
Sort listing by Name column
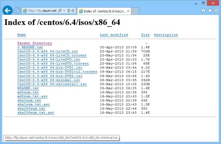coord(21,35)
